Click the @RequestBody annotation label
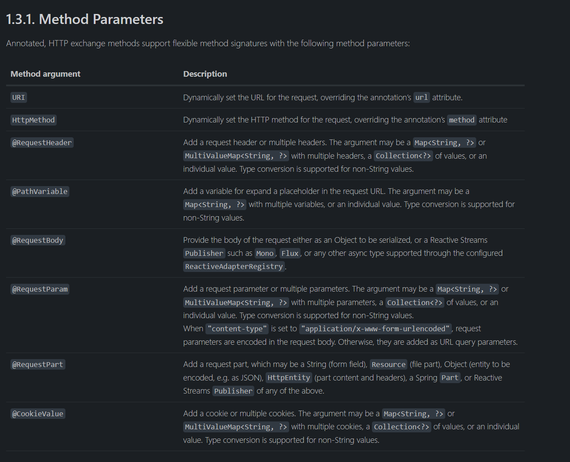This screenshot has width=570, height=462. pyautogui.click(x=38, y=241)
